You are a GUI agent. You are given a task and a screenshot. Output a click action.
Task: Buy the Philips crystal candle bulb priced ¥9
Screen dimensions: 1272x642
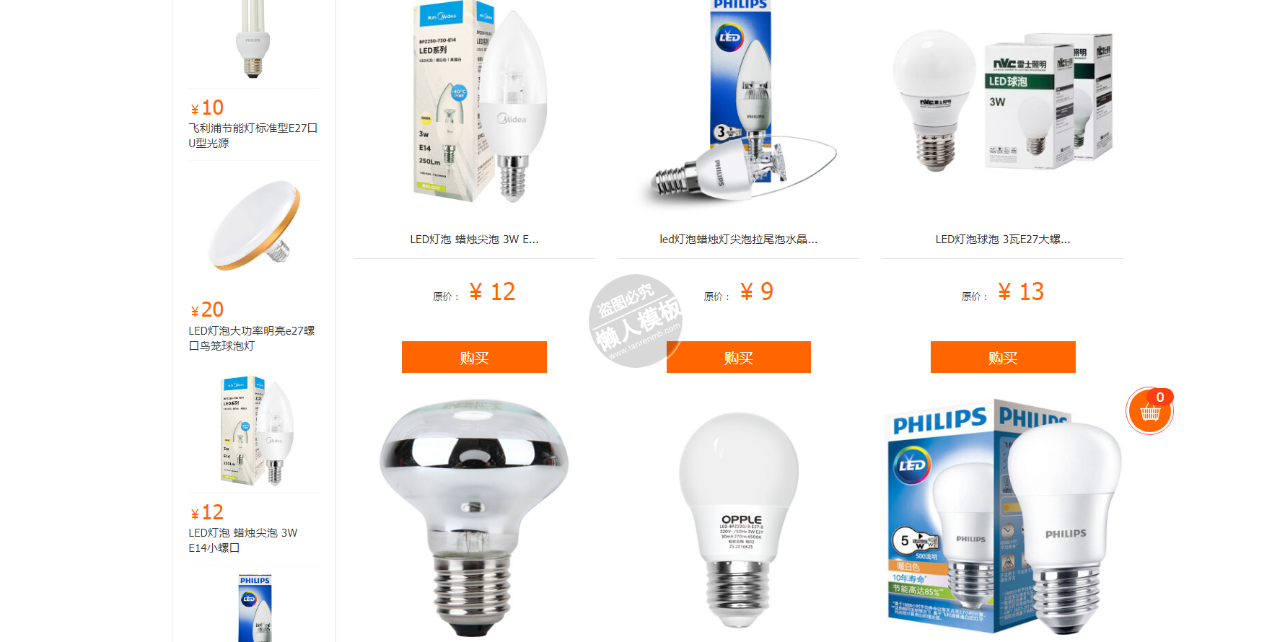[x=739, y=357]
